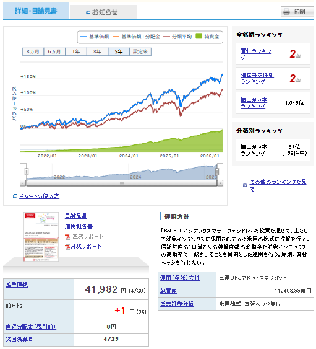Click right handle of chart range slider
The image size is (316, 349).
pos(217,172)
